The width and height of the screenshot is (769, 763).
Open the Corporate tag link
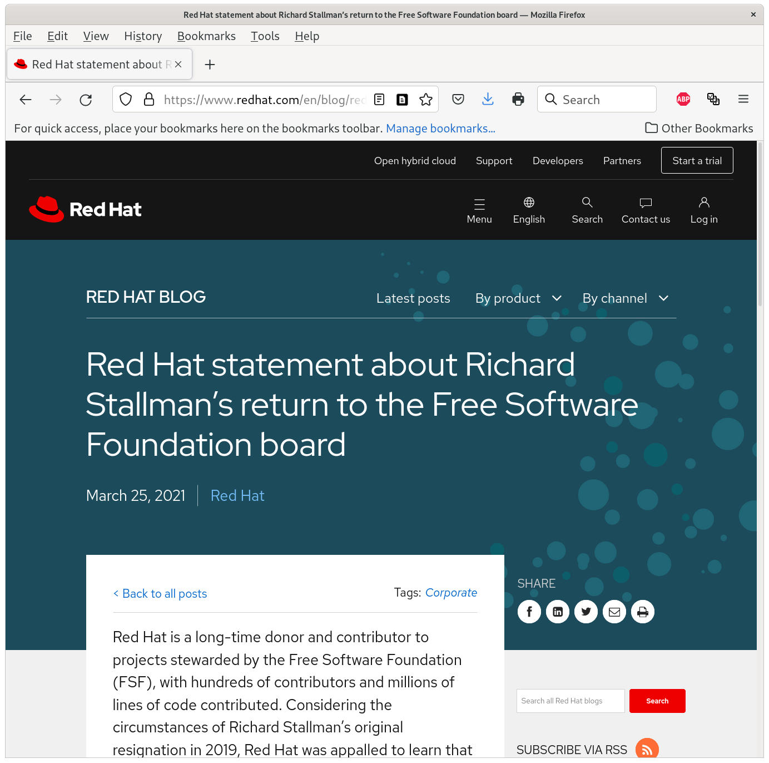(x=451, y=593)
